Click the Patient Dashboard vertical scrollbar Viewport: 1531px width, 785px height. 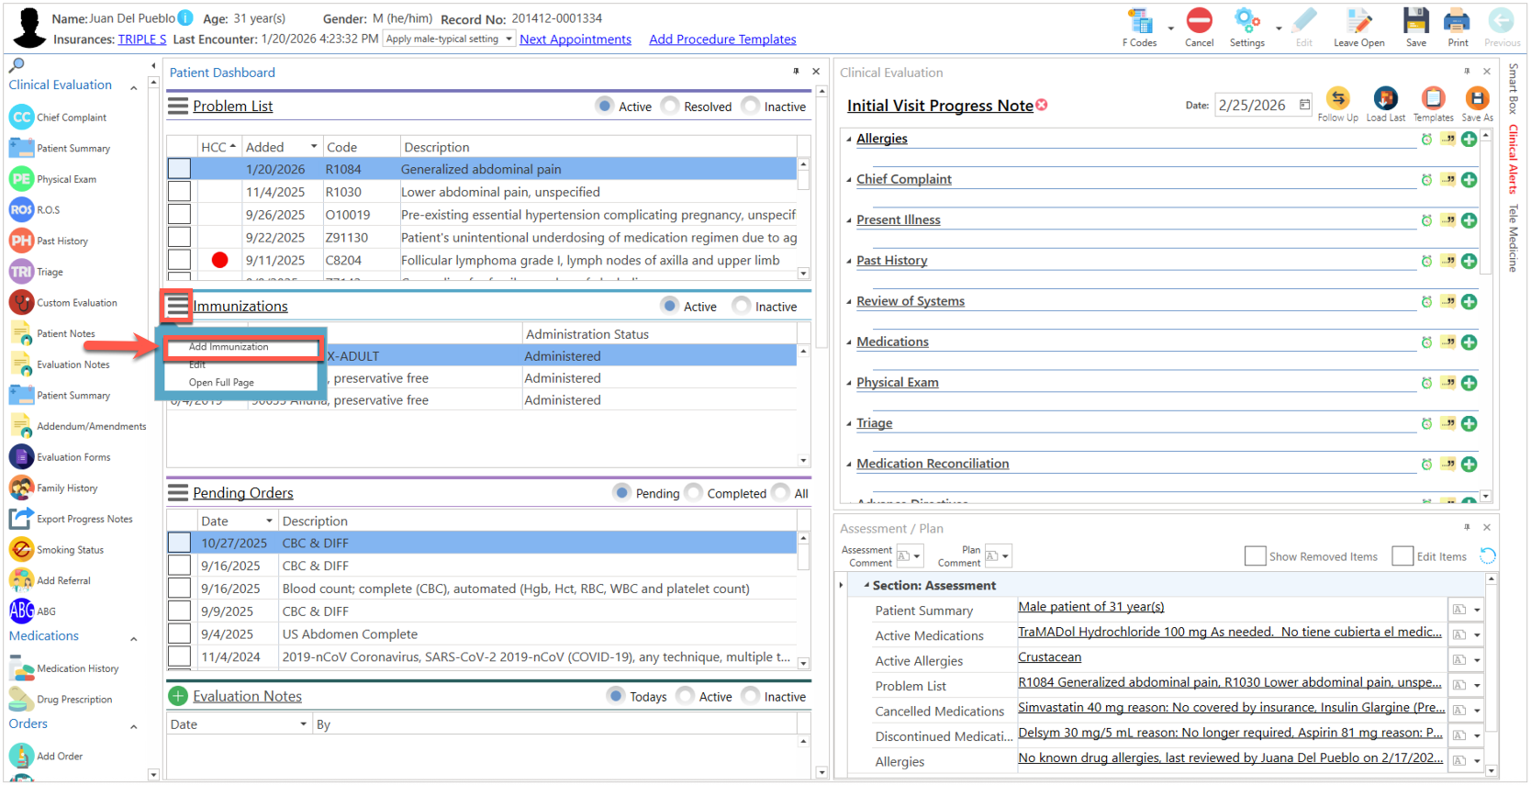821,432
